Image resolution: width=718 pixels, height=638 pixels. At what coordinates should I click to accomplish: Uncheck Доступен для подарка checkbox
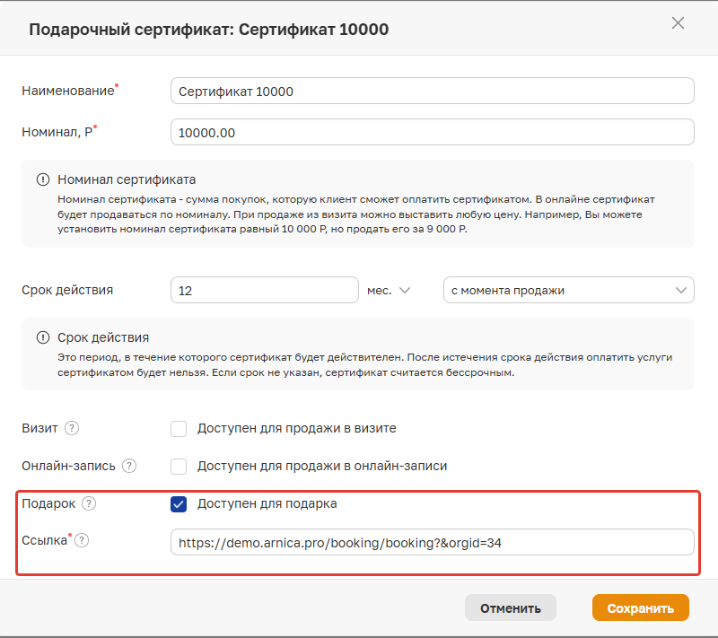pyautogui.click(x=179, y=504)
